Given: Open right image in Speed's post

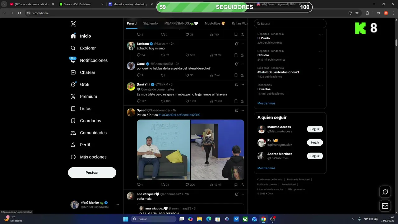Looking at the screenshot, I should tap(217, 150).
